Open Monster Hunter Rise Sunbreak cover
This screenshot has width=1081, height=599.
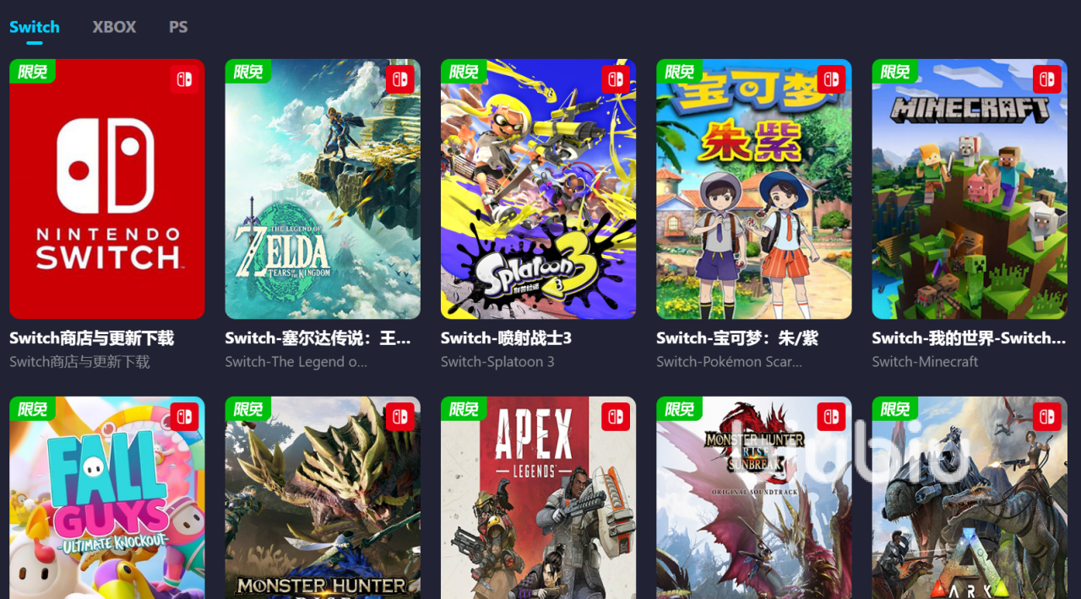(754, 498)
